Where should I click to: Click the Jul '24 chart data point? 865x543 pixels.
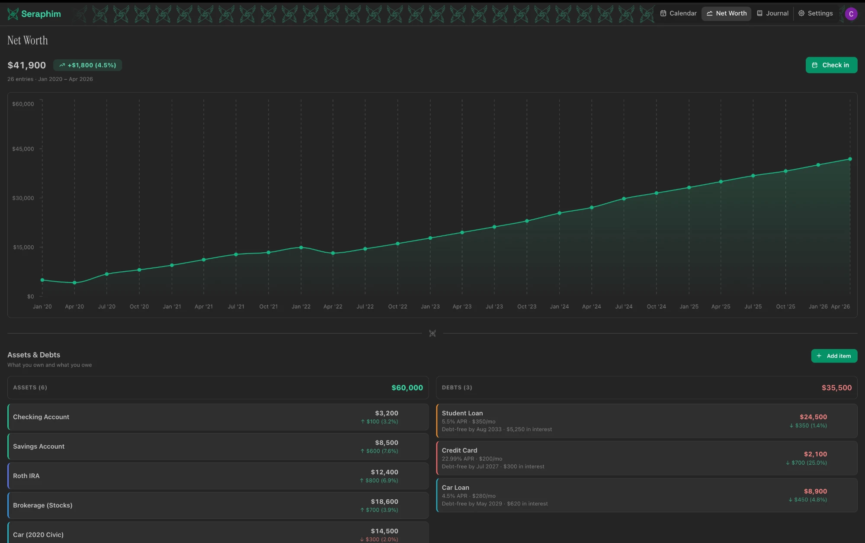point(624,199)
